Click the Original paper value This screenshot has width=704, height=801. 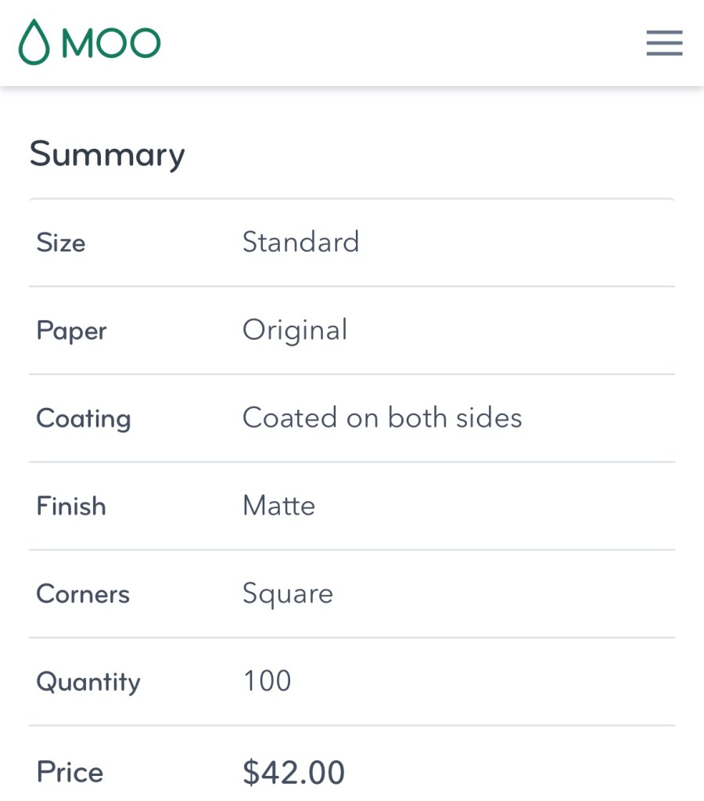point(295,330)
